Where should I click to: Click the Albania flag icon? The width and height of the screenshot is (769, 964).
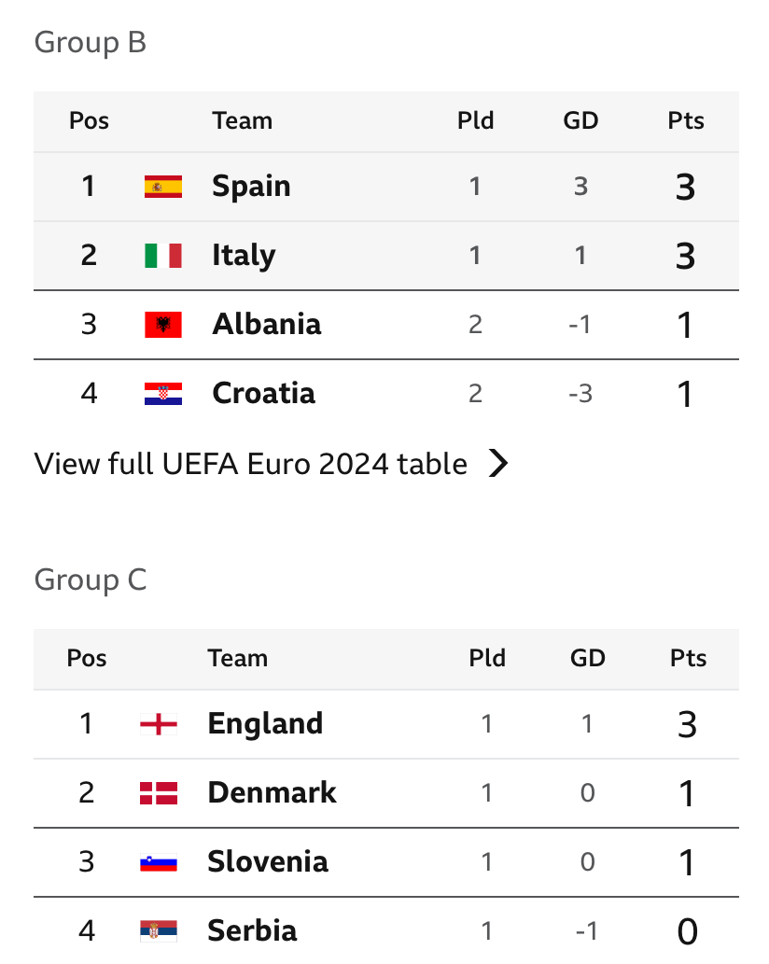[x=163, y=325]
